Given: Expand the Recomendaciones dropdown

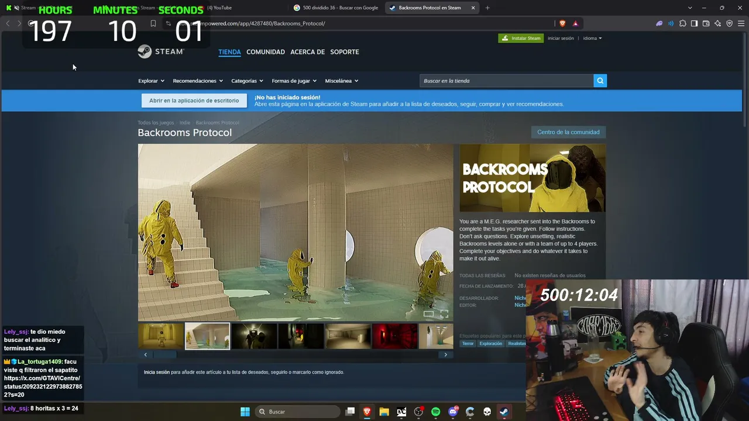Looking at the screenshot, I should click(x=198, y=81).
